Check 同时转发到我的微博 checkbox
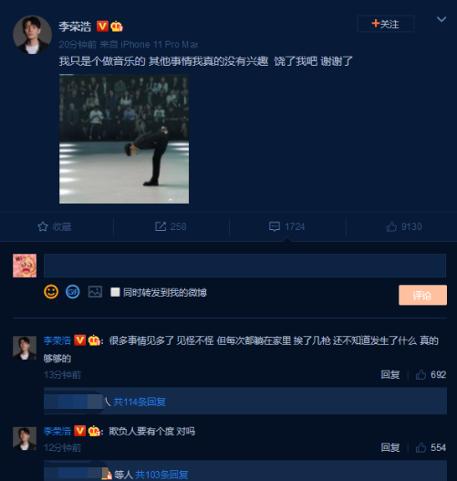This screenshot has width=457, height=481. 115,292
